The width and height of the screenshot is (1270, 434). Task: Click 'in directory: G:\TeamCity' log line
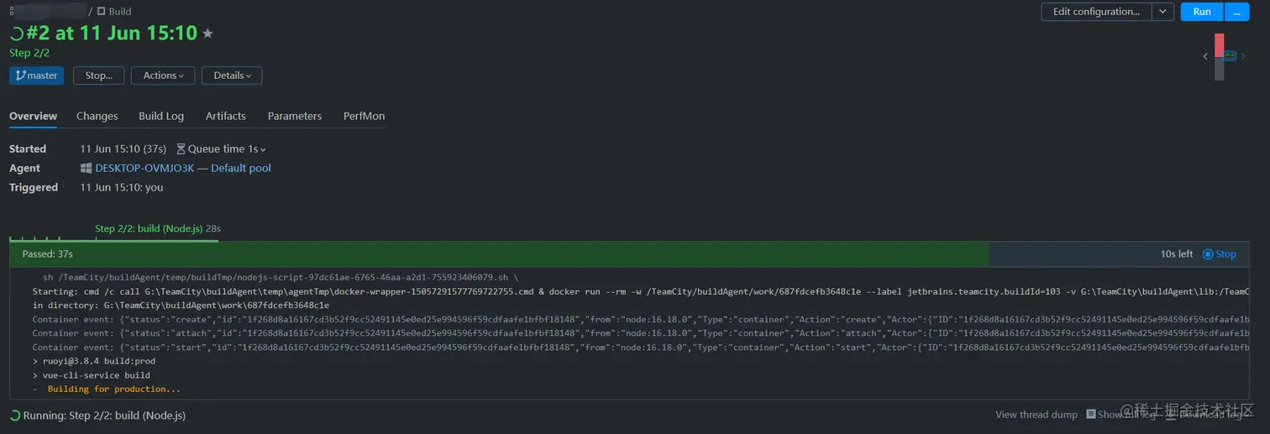181,306
